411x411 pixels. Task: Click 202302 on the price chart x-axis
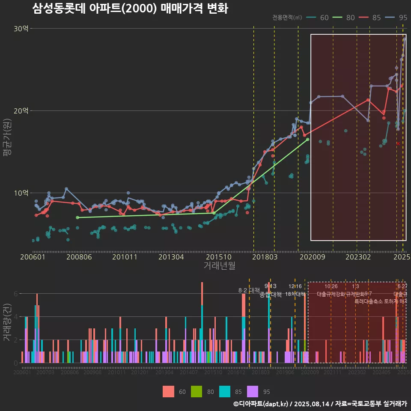click(x=358, y=257)
